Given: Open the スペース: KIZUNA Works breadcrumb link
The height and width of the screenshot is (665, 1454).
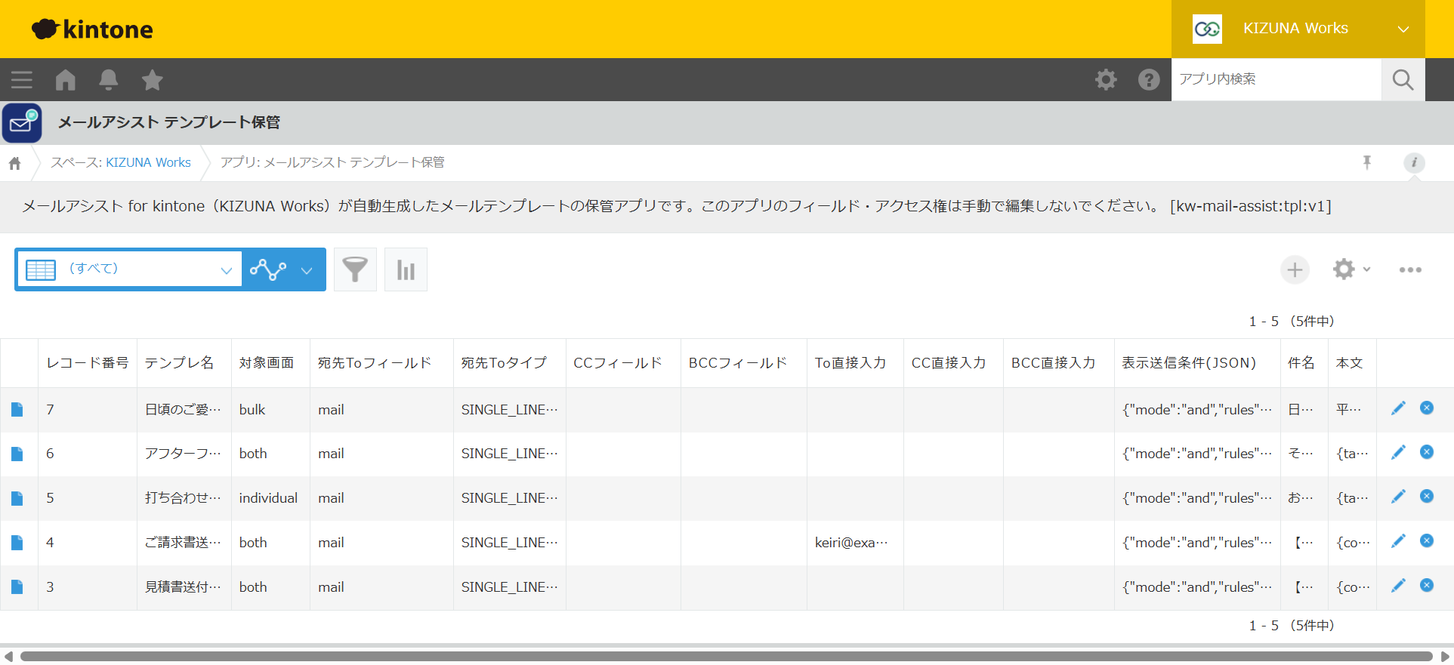Looking at the screenshot, I should [x=121, y=162].
